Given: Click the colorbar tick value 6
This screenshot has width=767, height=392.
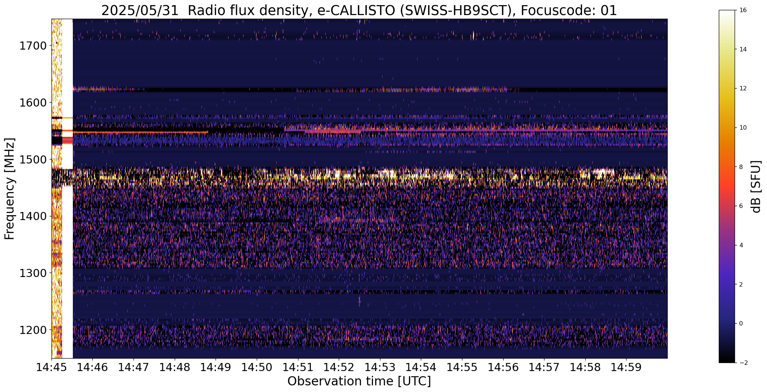Looking at the screenshot, I should [x=741, y=206].
